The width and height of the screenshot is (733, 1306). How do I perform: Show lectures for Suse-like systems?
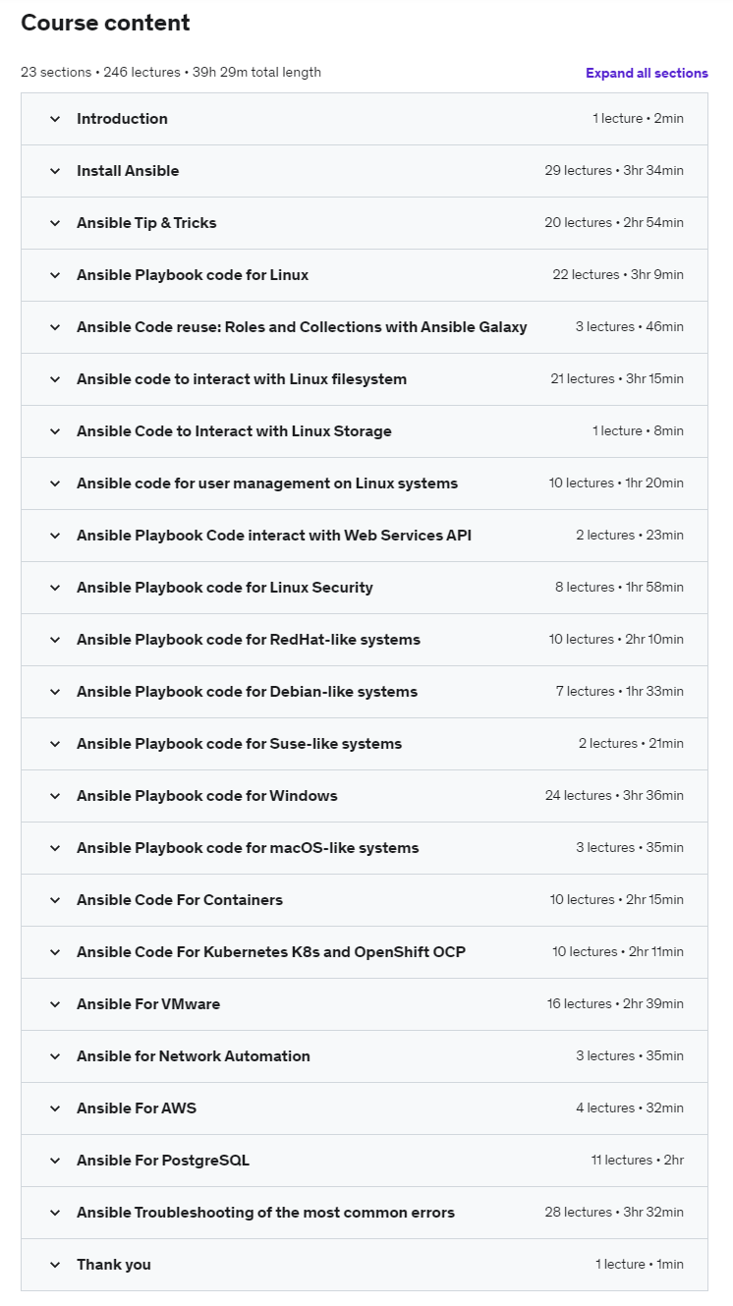(x=239, y=744)
